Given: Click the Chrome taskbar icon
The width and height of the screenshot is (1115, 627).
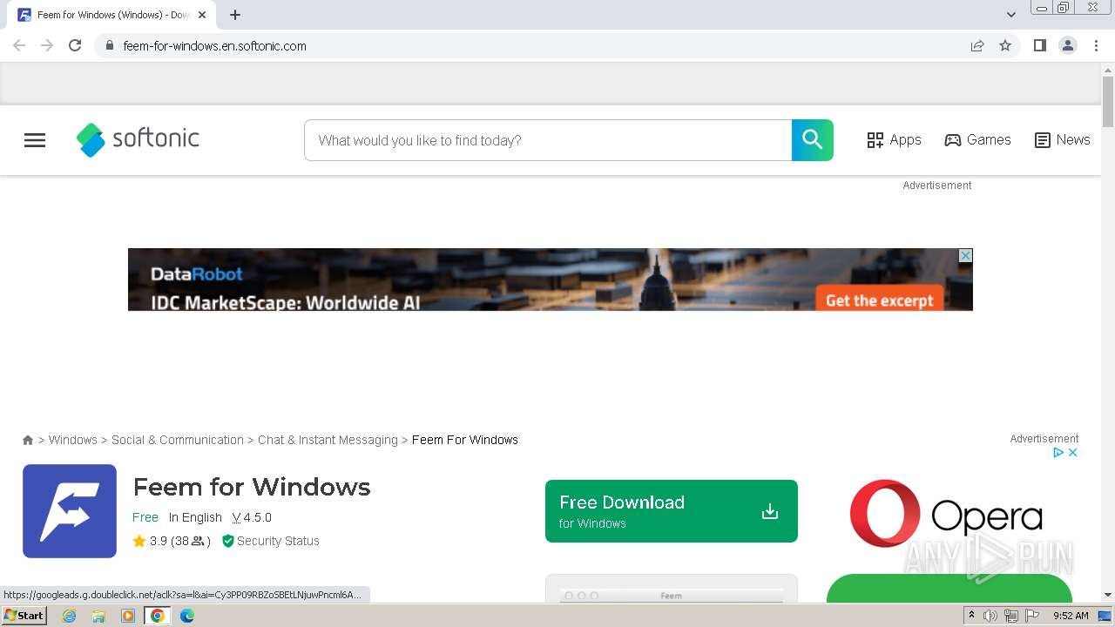Looking at the screenshot, I should click(x=158, y=616).
